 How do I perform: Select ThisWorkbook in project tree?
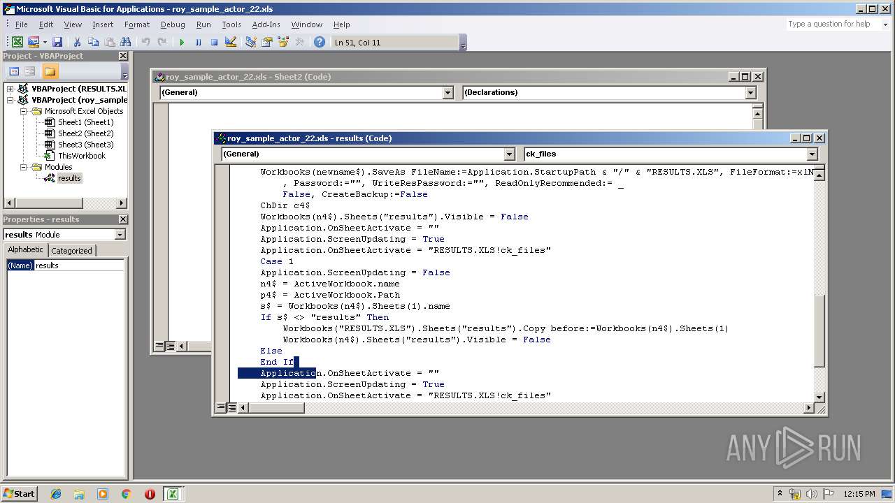pos(81,156)
